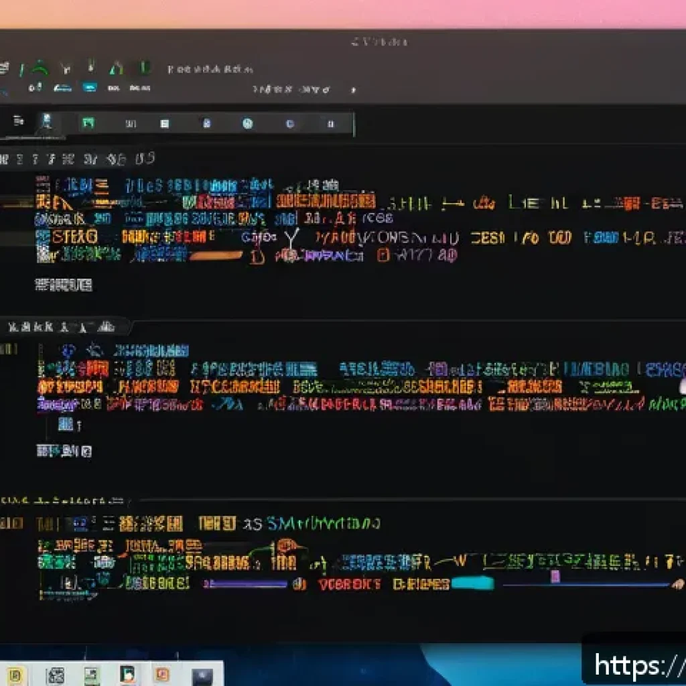The height and width of the screenshot is (686, 686).
Task: Launch the yellow app icon from the taskbar
Action: (15, 673)
